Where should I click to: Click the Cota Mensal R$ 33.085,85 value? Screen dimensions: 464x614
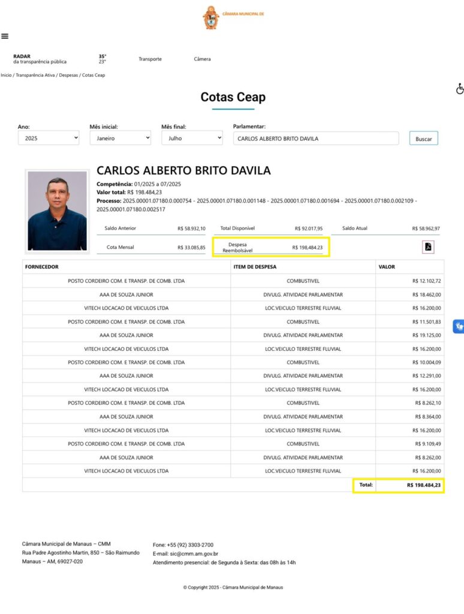(x=191, y=248)
